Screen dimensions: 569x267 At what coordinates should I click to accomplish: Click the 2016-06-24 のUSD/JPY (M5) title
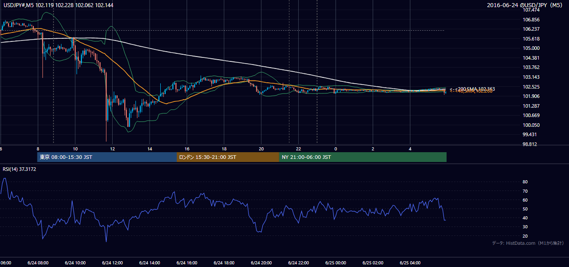coord(525,5)
